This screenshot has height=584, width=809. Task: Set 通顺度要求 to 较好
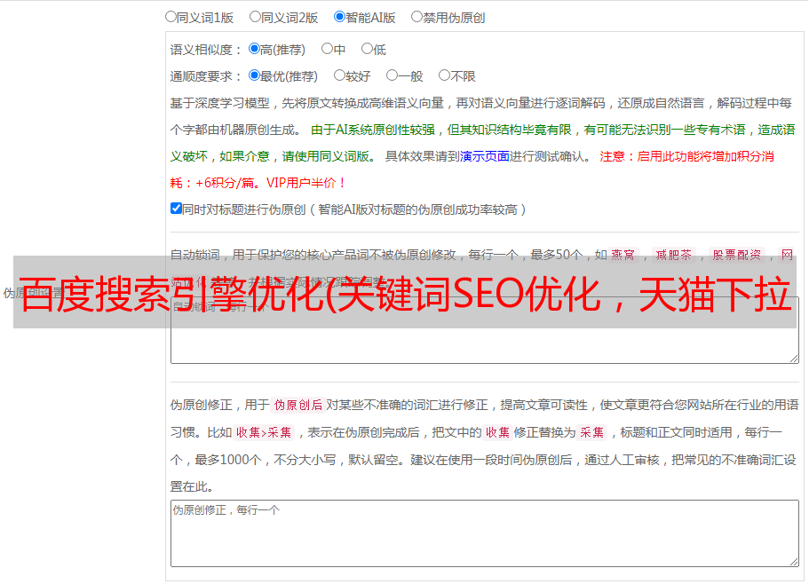[339, 75]
